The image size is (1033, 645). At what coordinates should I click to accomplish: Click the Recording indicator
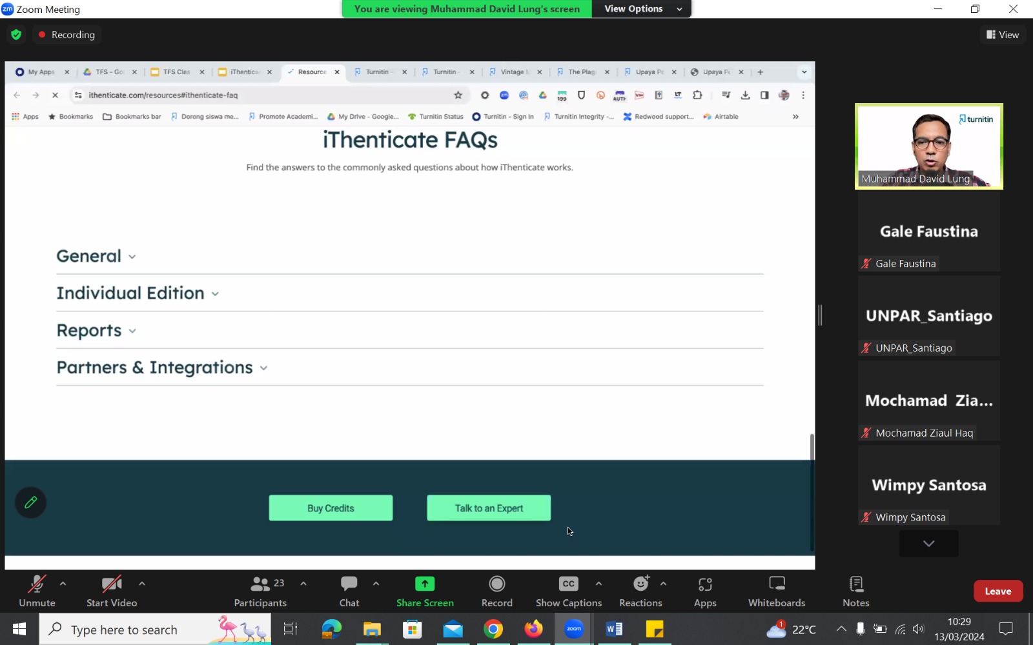click(x=66, y=35)
